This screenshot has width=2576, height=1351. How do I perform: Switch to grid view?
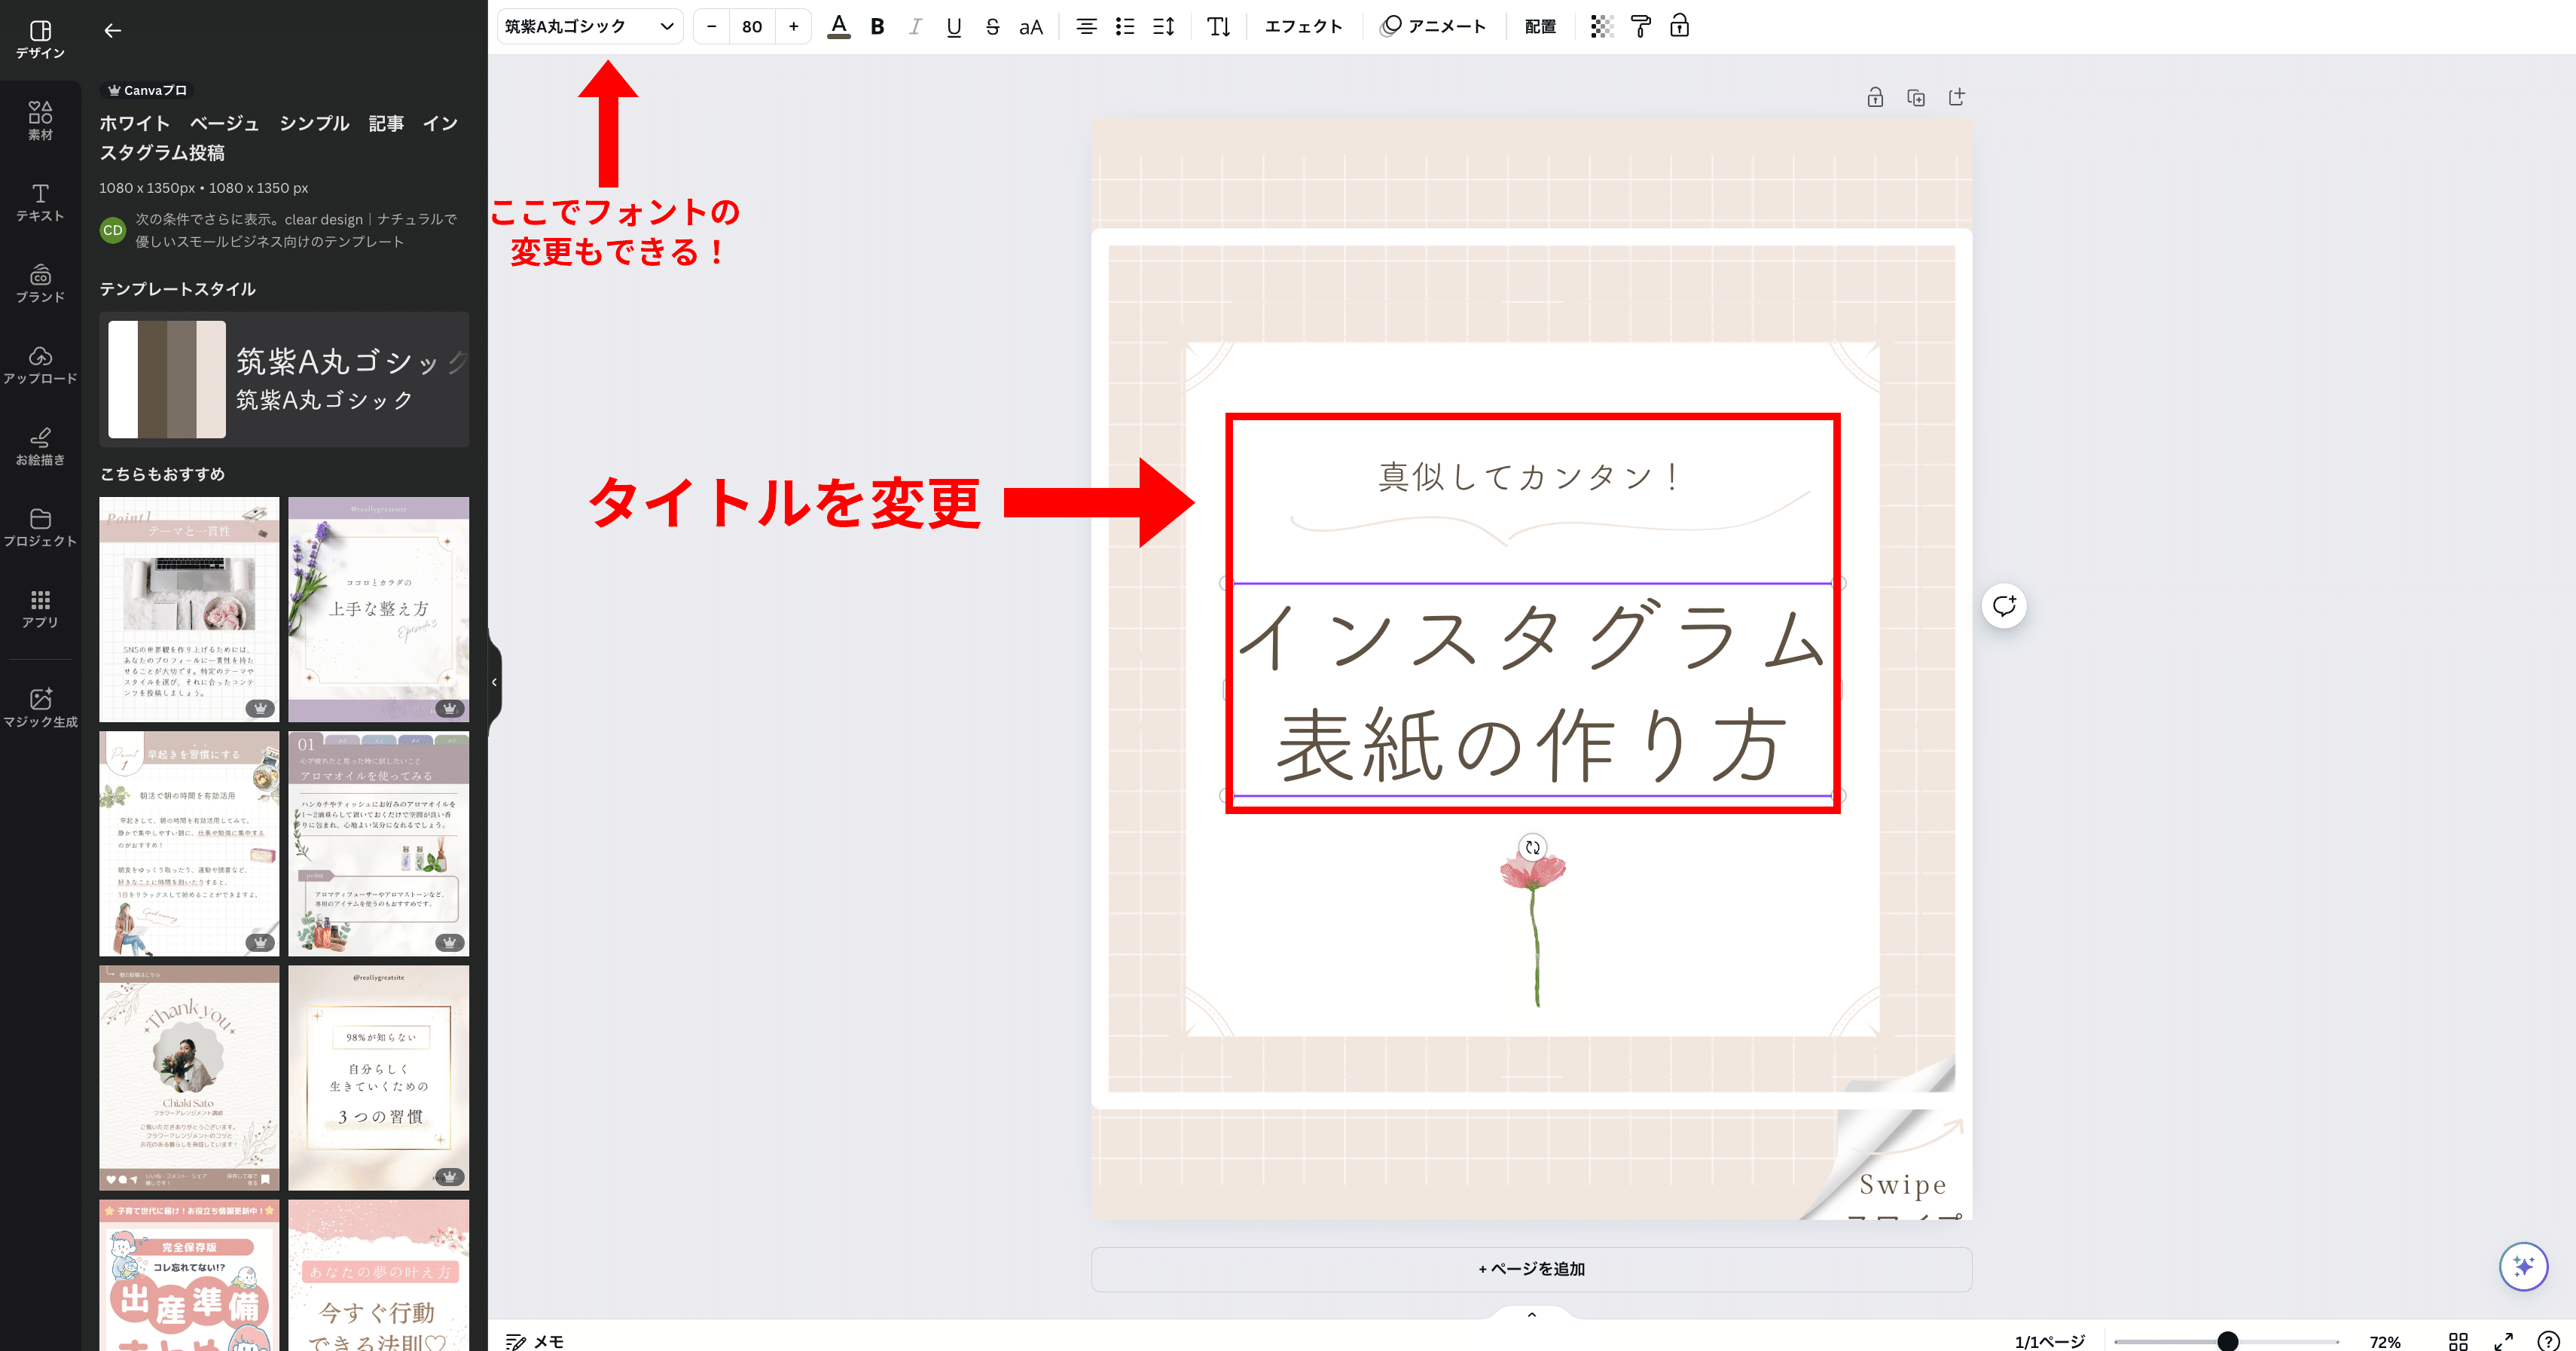coord(2458,1341)
